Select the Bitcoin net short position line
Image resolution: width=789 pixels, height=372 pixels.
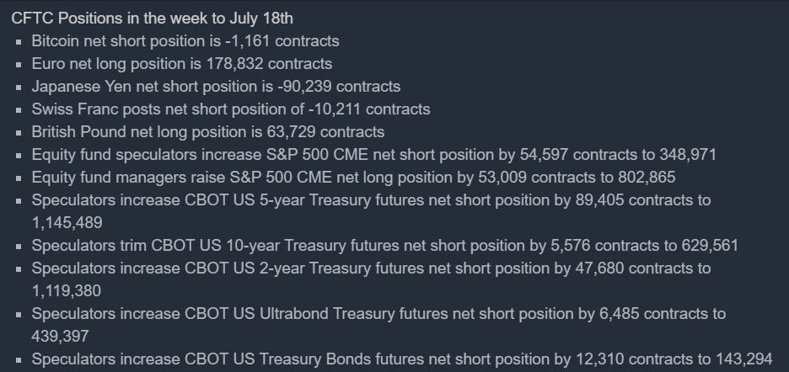coord(185,40)
